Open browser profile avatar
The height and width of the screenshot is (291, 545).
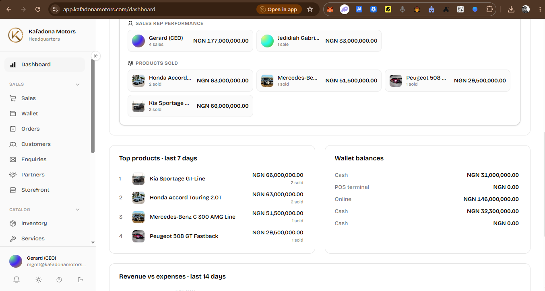(x=526, y=9)
